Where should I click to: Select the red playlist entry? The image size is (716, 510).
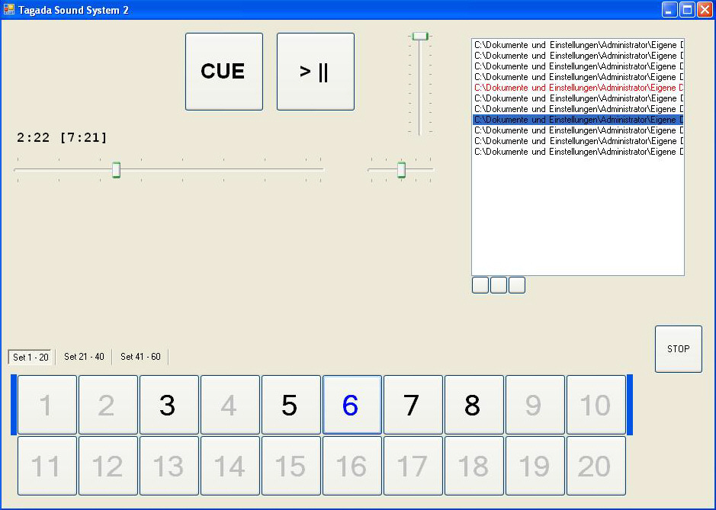577,88
